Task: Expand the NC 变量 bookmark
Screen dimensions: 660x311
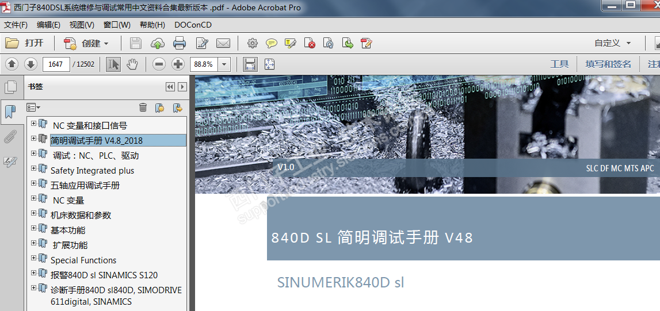Action: point(34,198)
